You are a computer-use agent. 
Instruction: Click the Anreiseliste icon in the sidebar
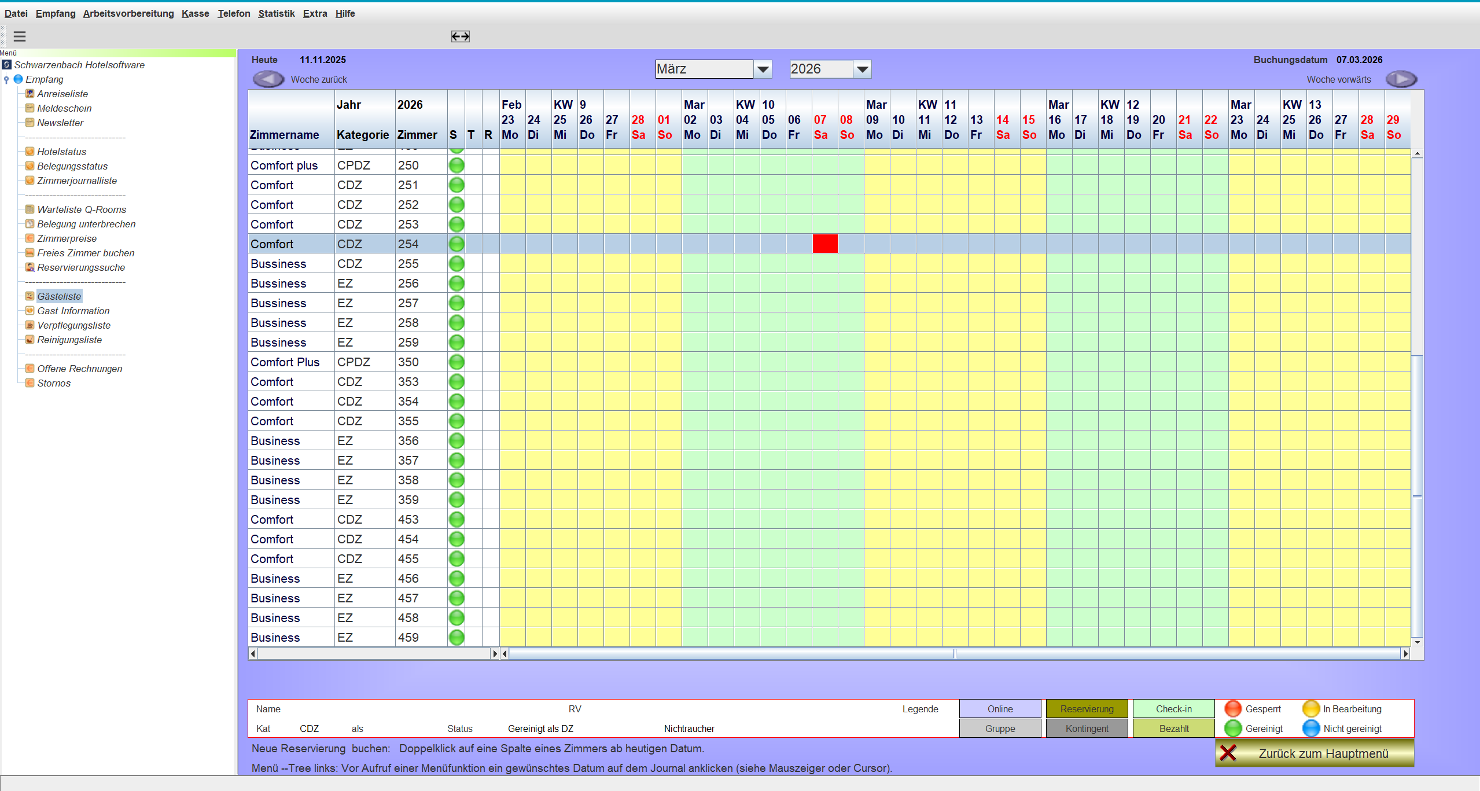tap(29, 93)
